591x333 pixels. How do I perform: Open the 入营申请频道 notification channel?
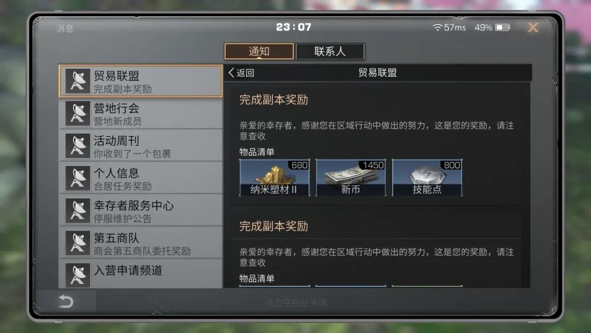(x=141, y=274)
